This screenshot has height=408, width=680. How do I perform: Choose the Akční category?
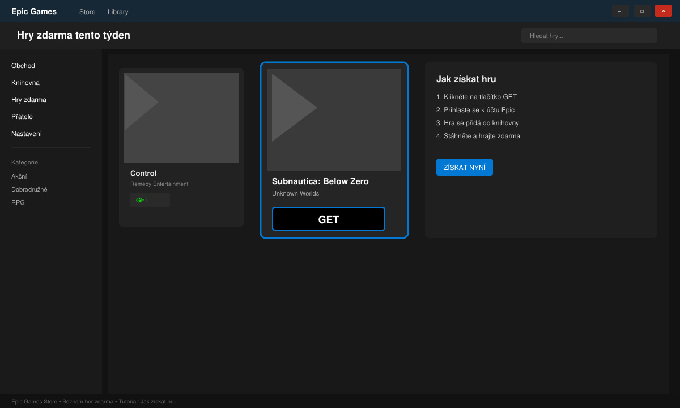[19, 176]
